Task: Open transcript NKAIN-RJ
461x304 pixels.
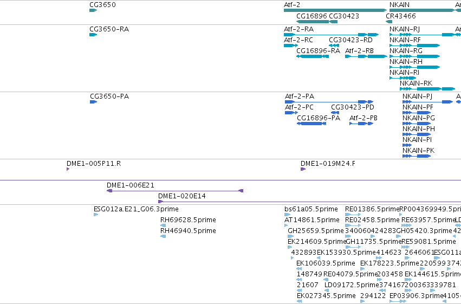Action: (x=405, y=29)
